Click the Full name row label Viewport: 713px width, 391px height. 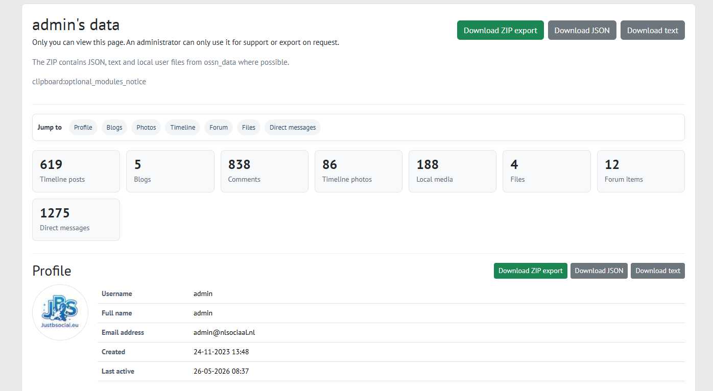(116, 313)
